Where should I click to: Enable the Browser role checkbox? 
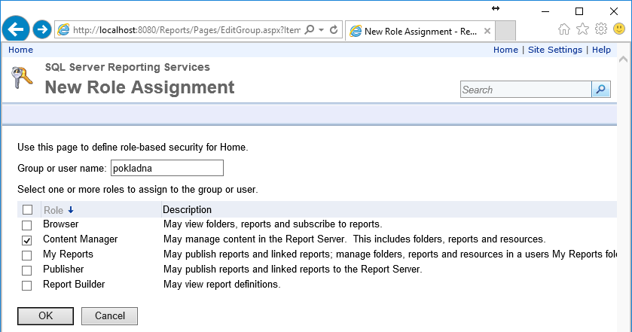[27, 225]
